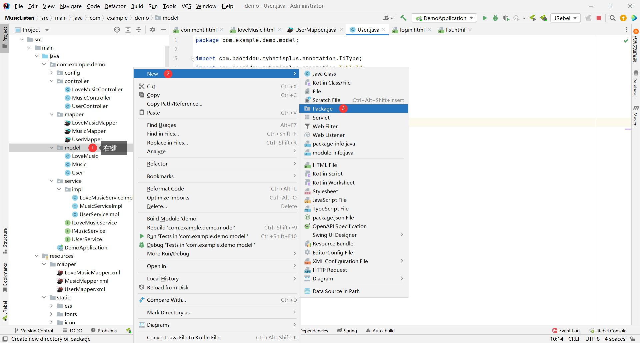Viewport: 640px width, 343px height.
Task: Select LoveMusicController class in tree
Action: point(97,89)
